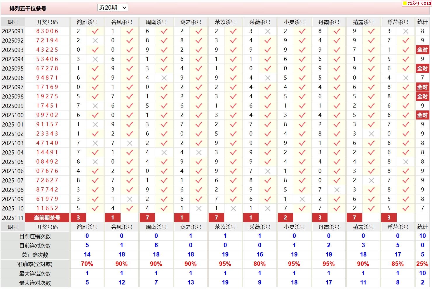Click the cross mark for 荡之杀号 in row 2025104
This screenshot has width=432, height=290.
199,152
